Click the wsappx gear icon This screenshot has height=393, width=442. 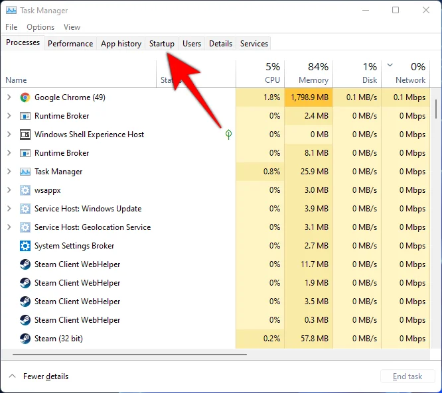coord(25,190)
